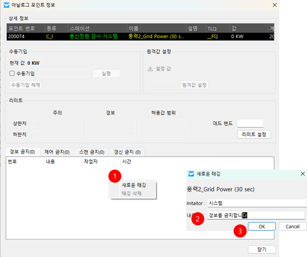
Task: Cancel the new tagging dialog
Action: (x=292, y=227)
